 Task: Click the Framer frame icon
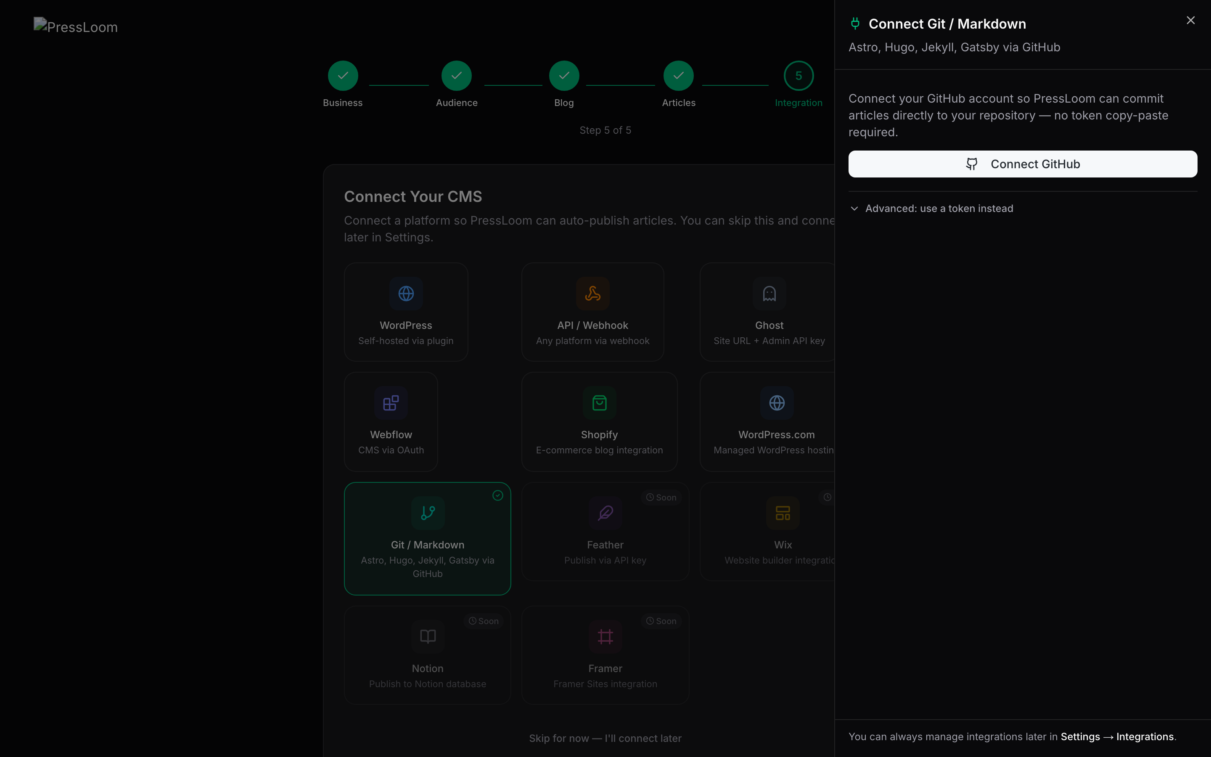point(605,636)
